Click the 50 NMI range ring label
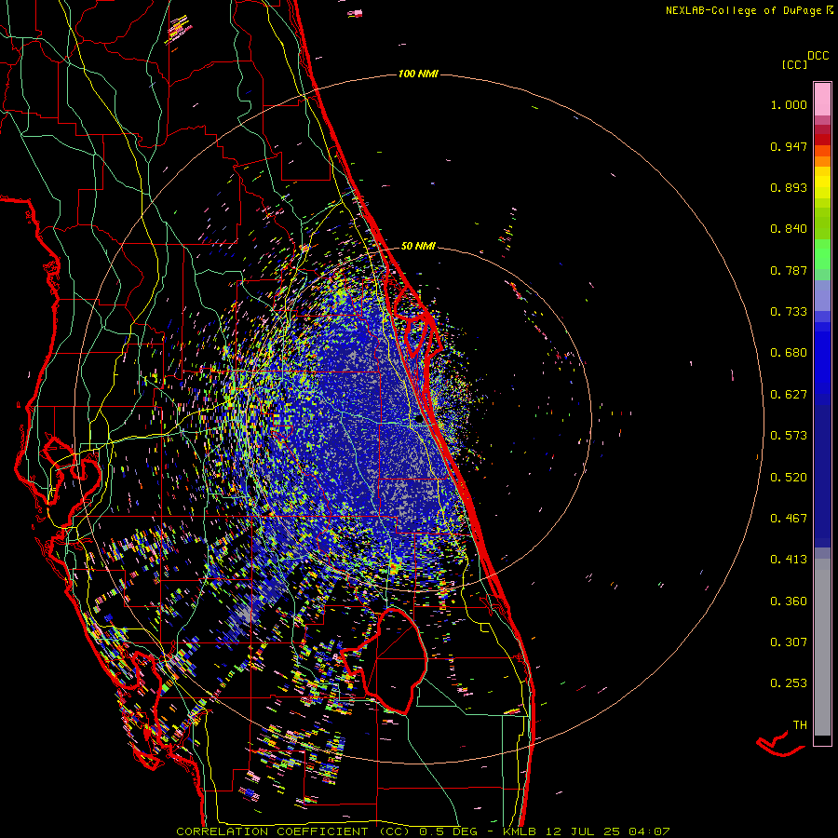The image size is (838, 838). [x=418, y=246]
